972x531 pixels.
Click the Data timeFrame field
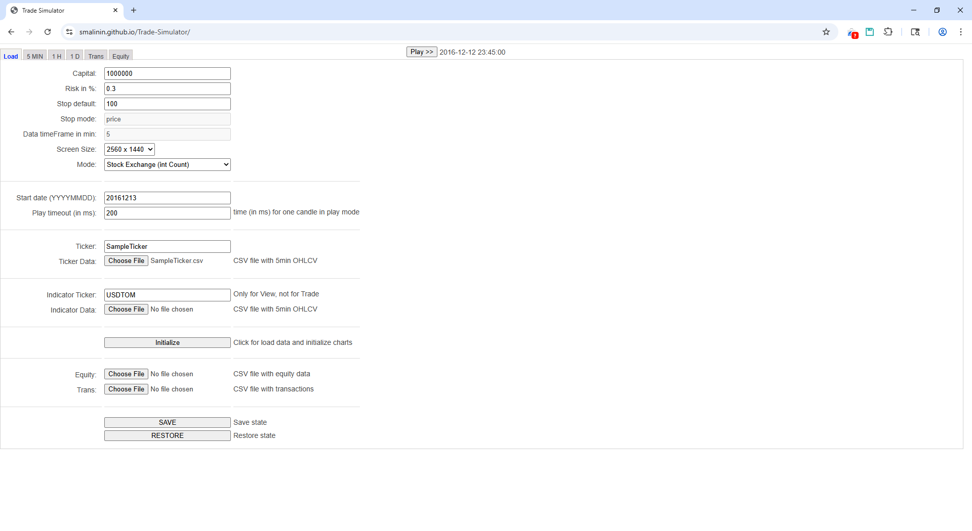point(168,134)
